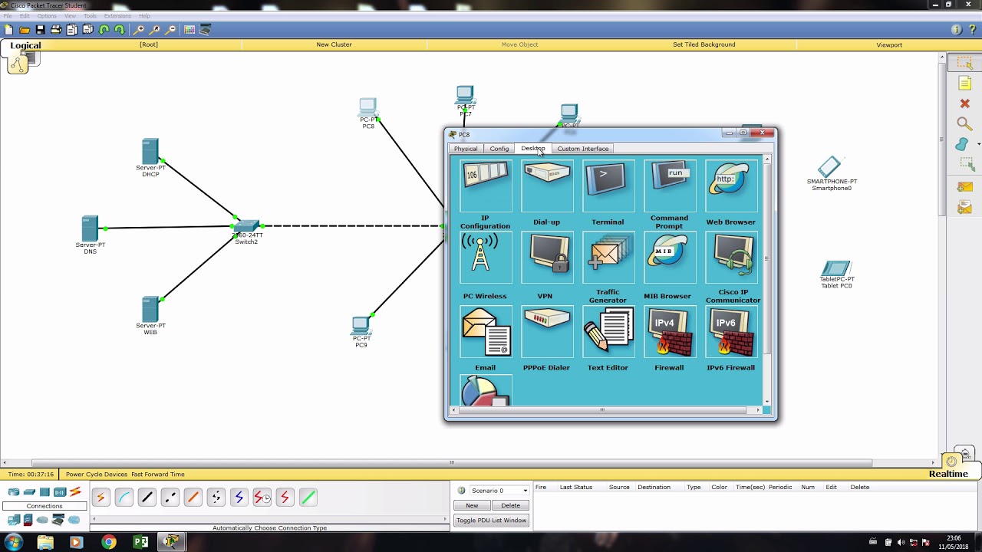Open the VPN application
Image resolution: width=982 pixels, height=552 pixels.
(x=547, y=258)
